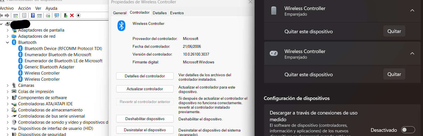This screenshot has width=423, height=136.
Task: Click the blue question mark Help toolbar icon
Action: [x=33, y=15]
